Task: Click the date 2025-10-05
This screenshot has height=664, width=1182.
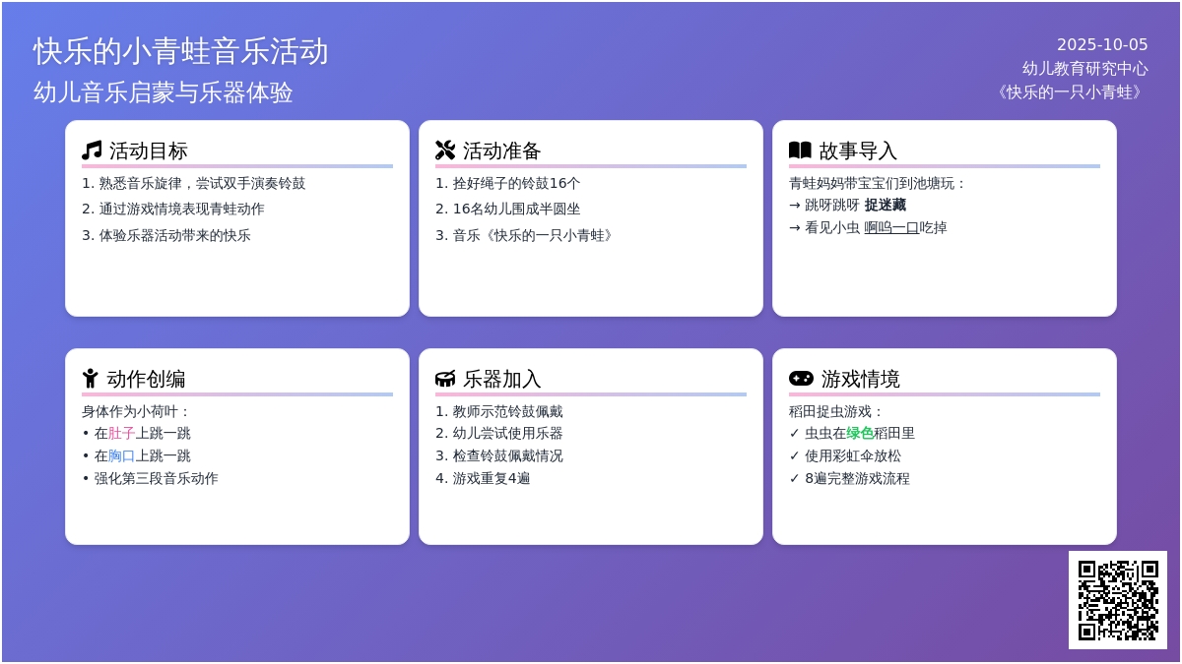Action: click(1101, 45)
